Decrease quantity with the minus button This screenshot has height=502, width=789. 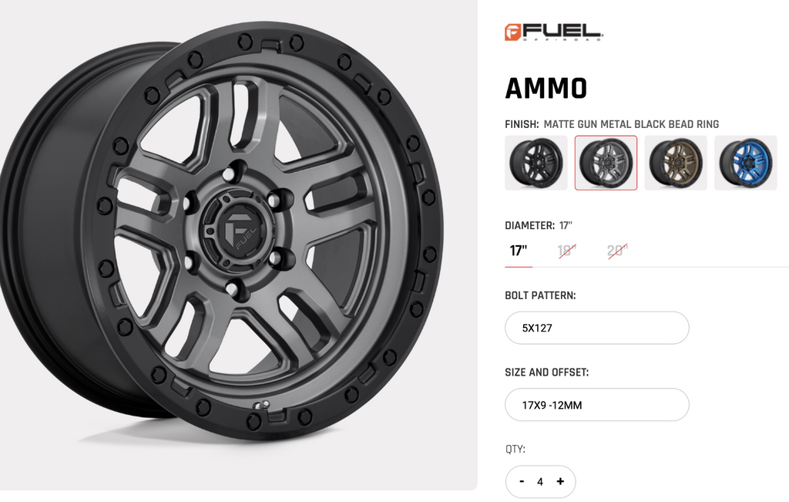522,481
